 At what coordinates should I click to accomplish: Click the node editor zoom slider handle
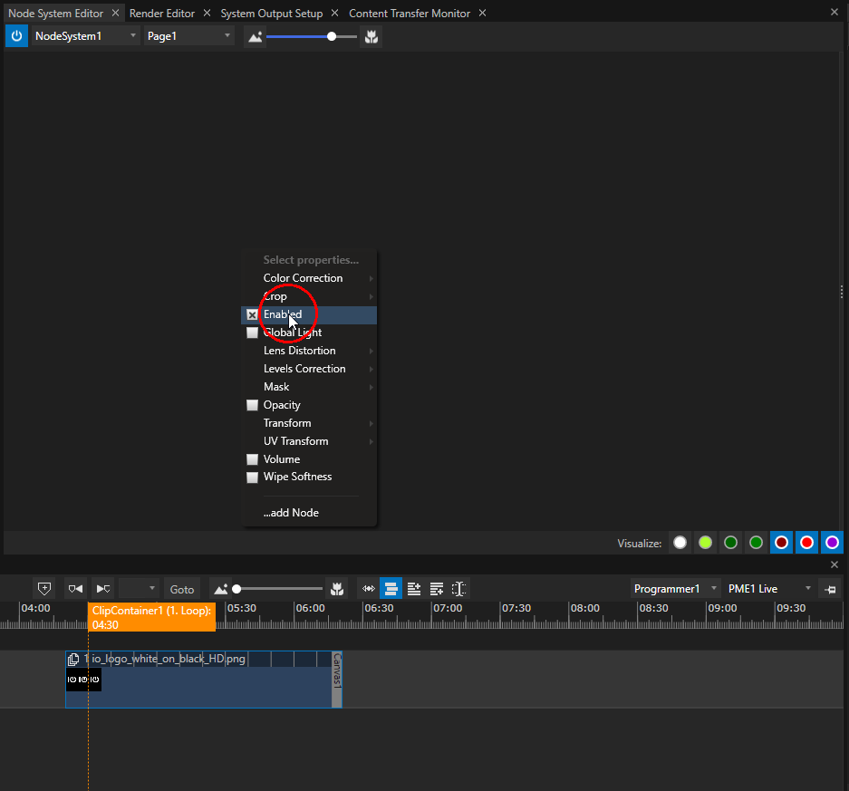tap(332, 36)
